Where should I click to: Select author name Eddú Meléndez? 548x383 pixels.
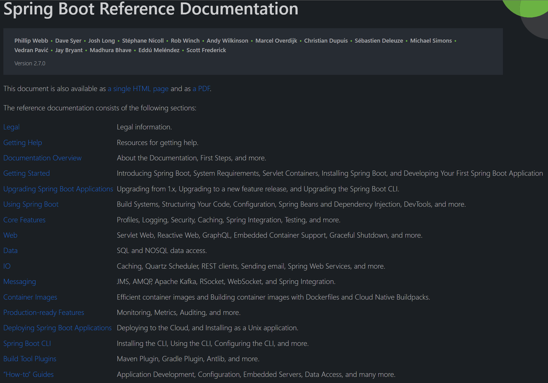[x=159, y=50]
